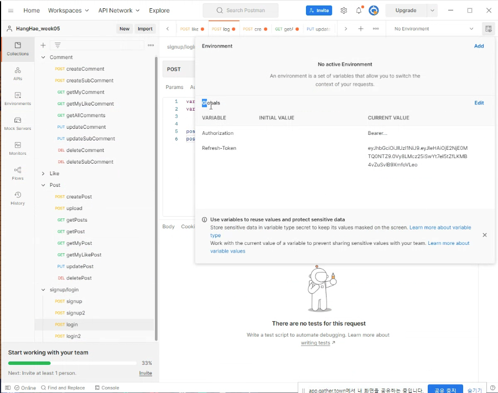
Task: Select the Refresh-Token variable row
Action: (345, 156)
